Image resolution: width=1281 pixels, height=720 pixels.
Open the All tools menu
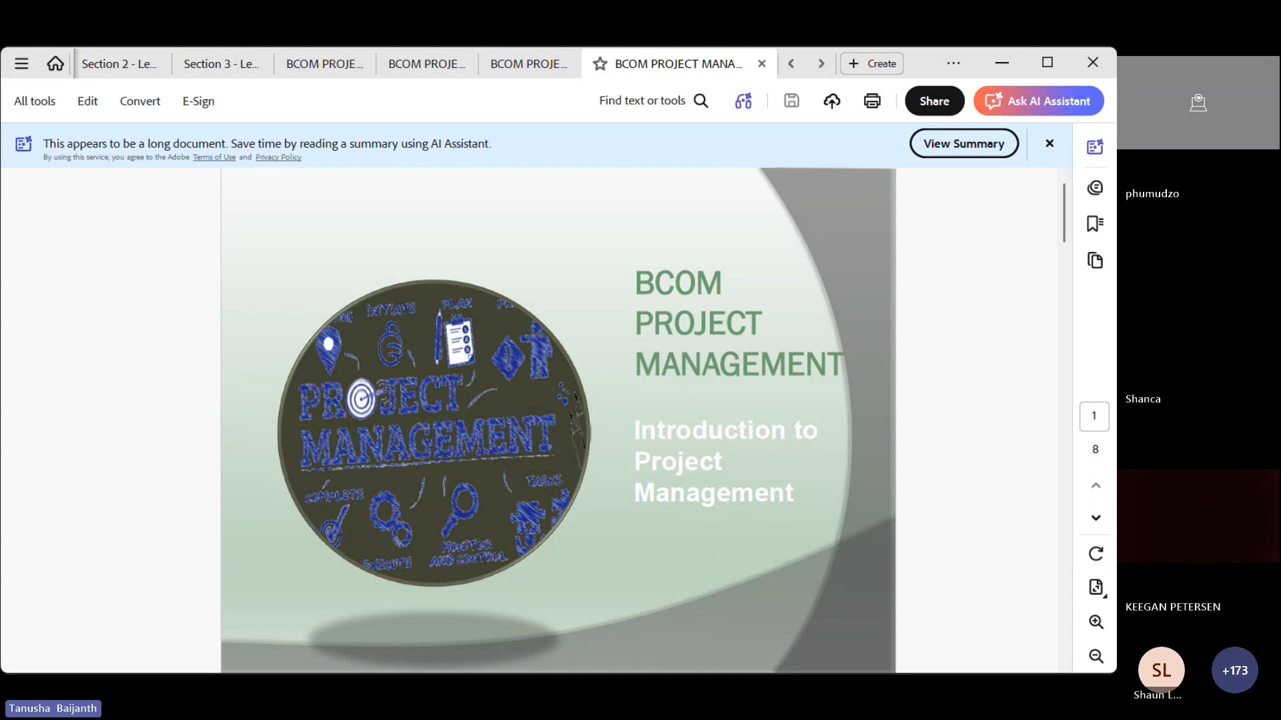click(35, 101)
